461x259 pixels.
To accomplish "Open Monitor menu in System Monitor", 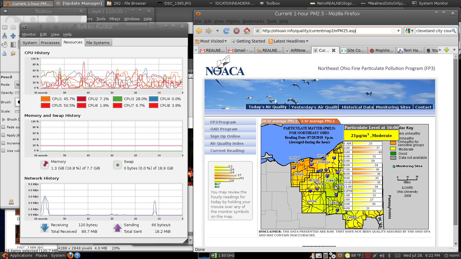I will tap(29, 34).
